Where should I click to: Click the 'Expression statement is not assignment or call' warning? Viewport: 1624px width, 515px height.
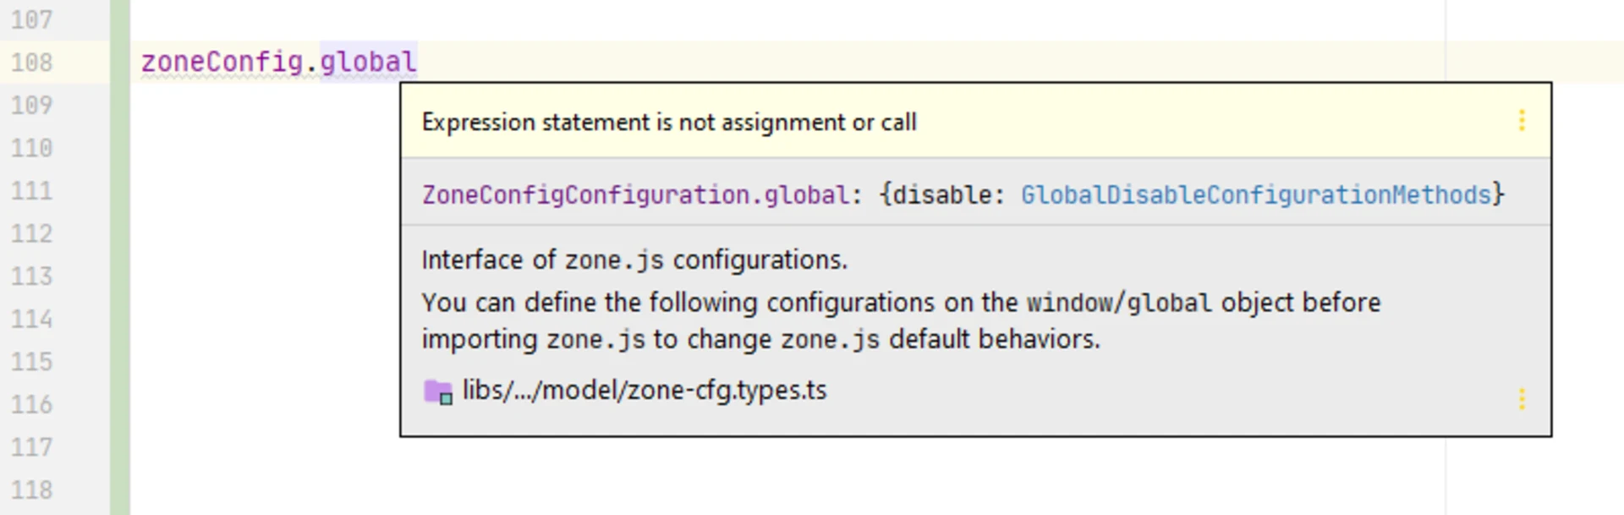tap(668, 122)
